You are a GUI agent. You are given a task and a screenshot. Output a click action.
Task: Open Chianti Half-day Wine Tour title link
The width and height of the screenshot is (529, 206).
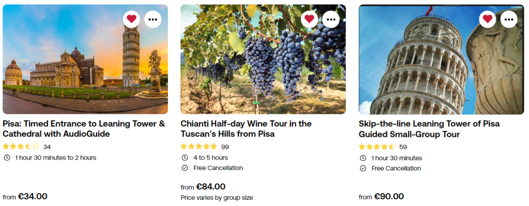point(246,129)
